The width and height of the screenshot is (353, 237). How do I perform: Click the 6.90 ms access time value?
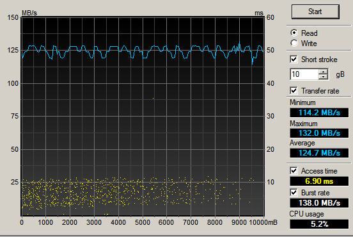319,181
